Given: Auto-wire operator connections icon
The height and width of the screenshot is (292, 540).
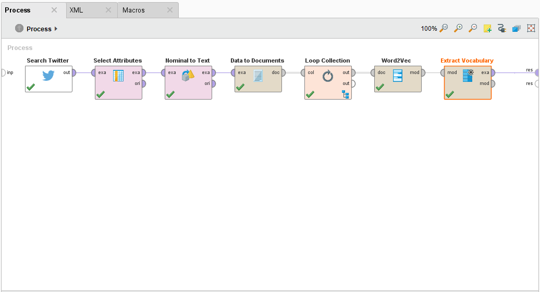Looking at the screenshot, I should coord(502,28).
